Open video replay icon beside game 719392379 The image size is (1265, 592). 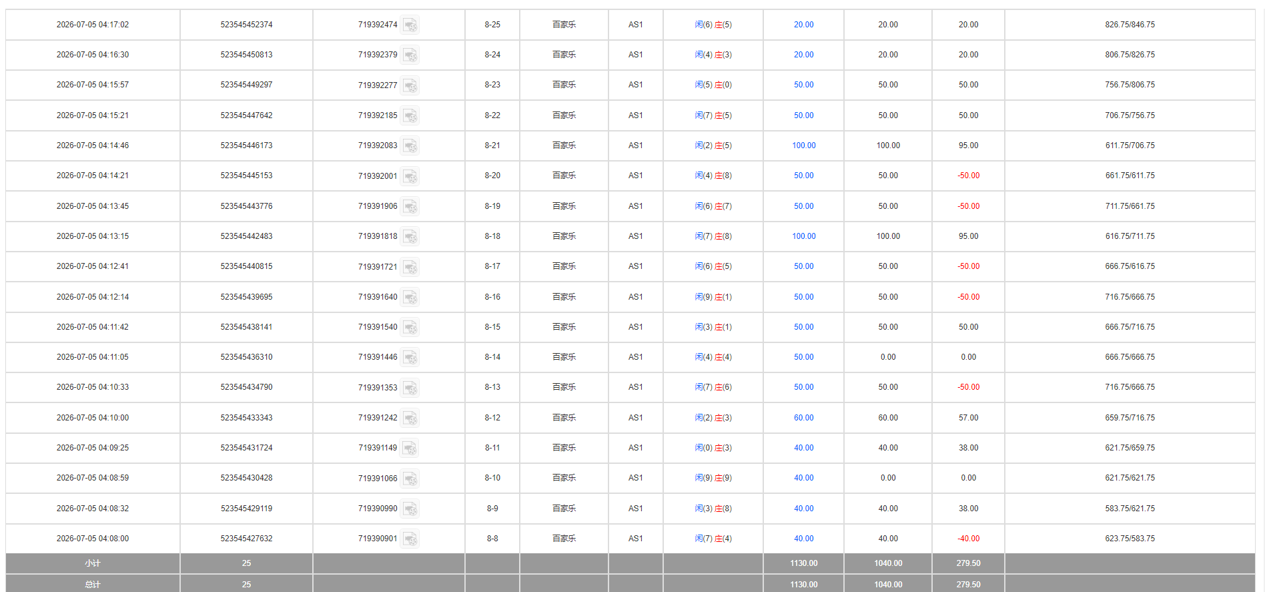click(x=410, y=55)
